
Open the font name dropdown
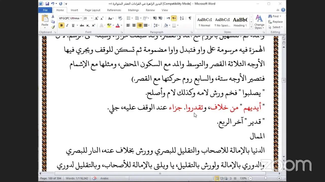pyautogui.click(x=81, y=18)
